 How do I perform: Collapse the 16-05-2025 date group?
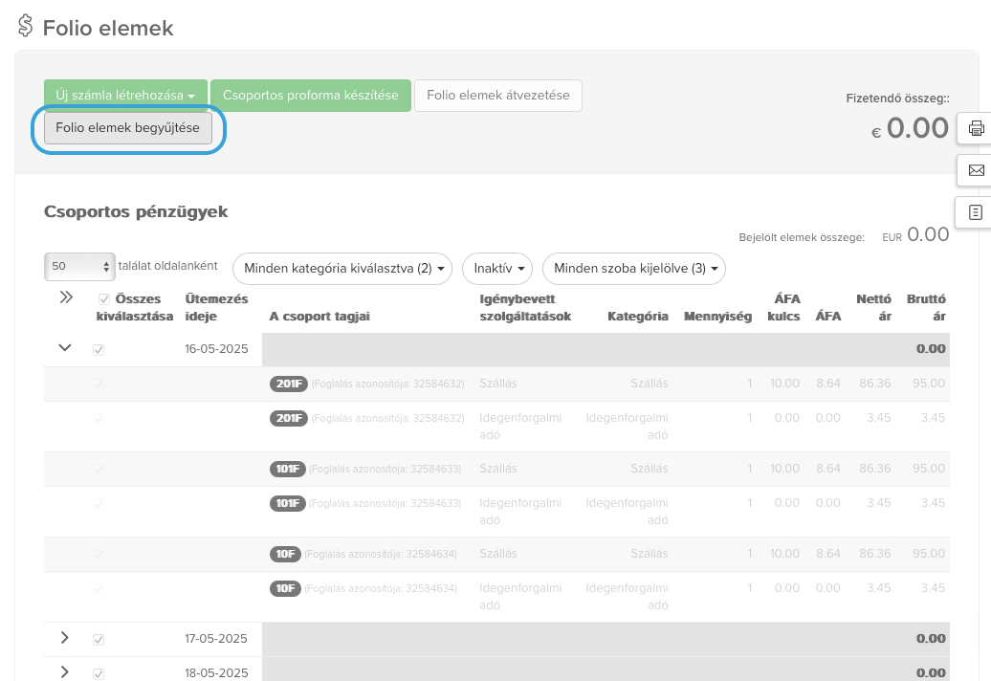tap(65, 348)
